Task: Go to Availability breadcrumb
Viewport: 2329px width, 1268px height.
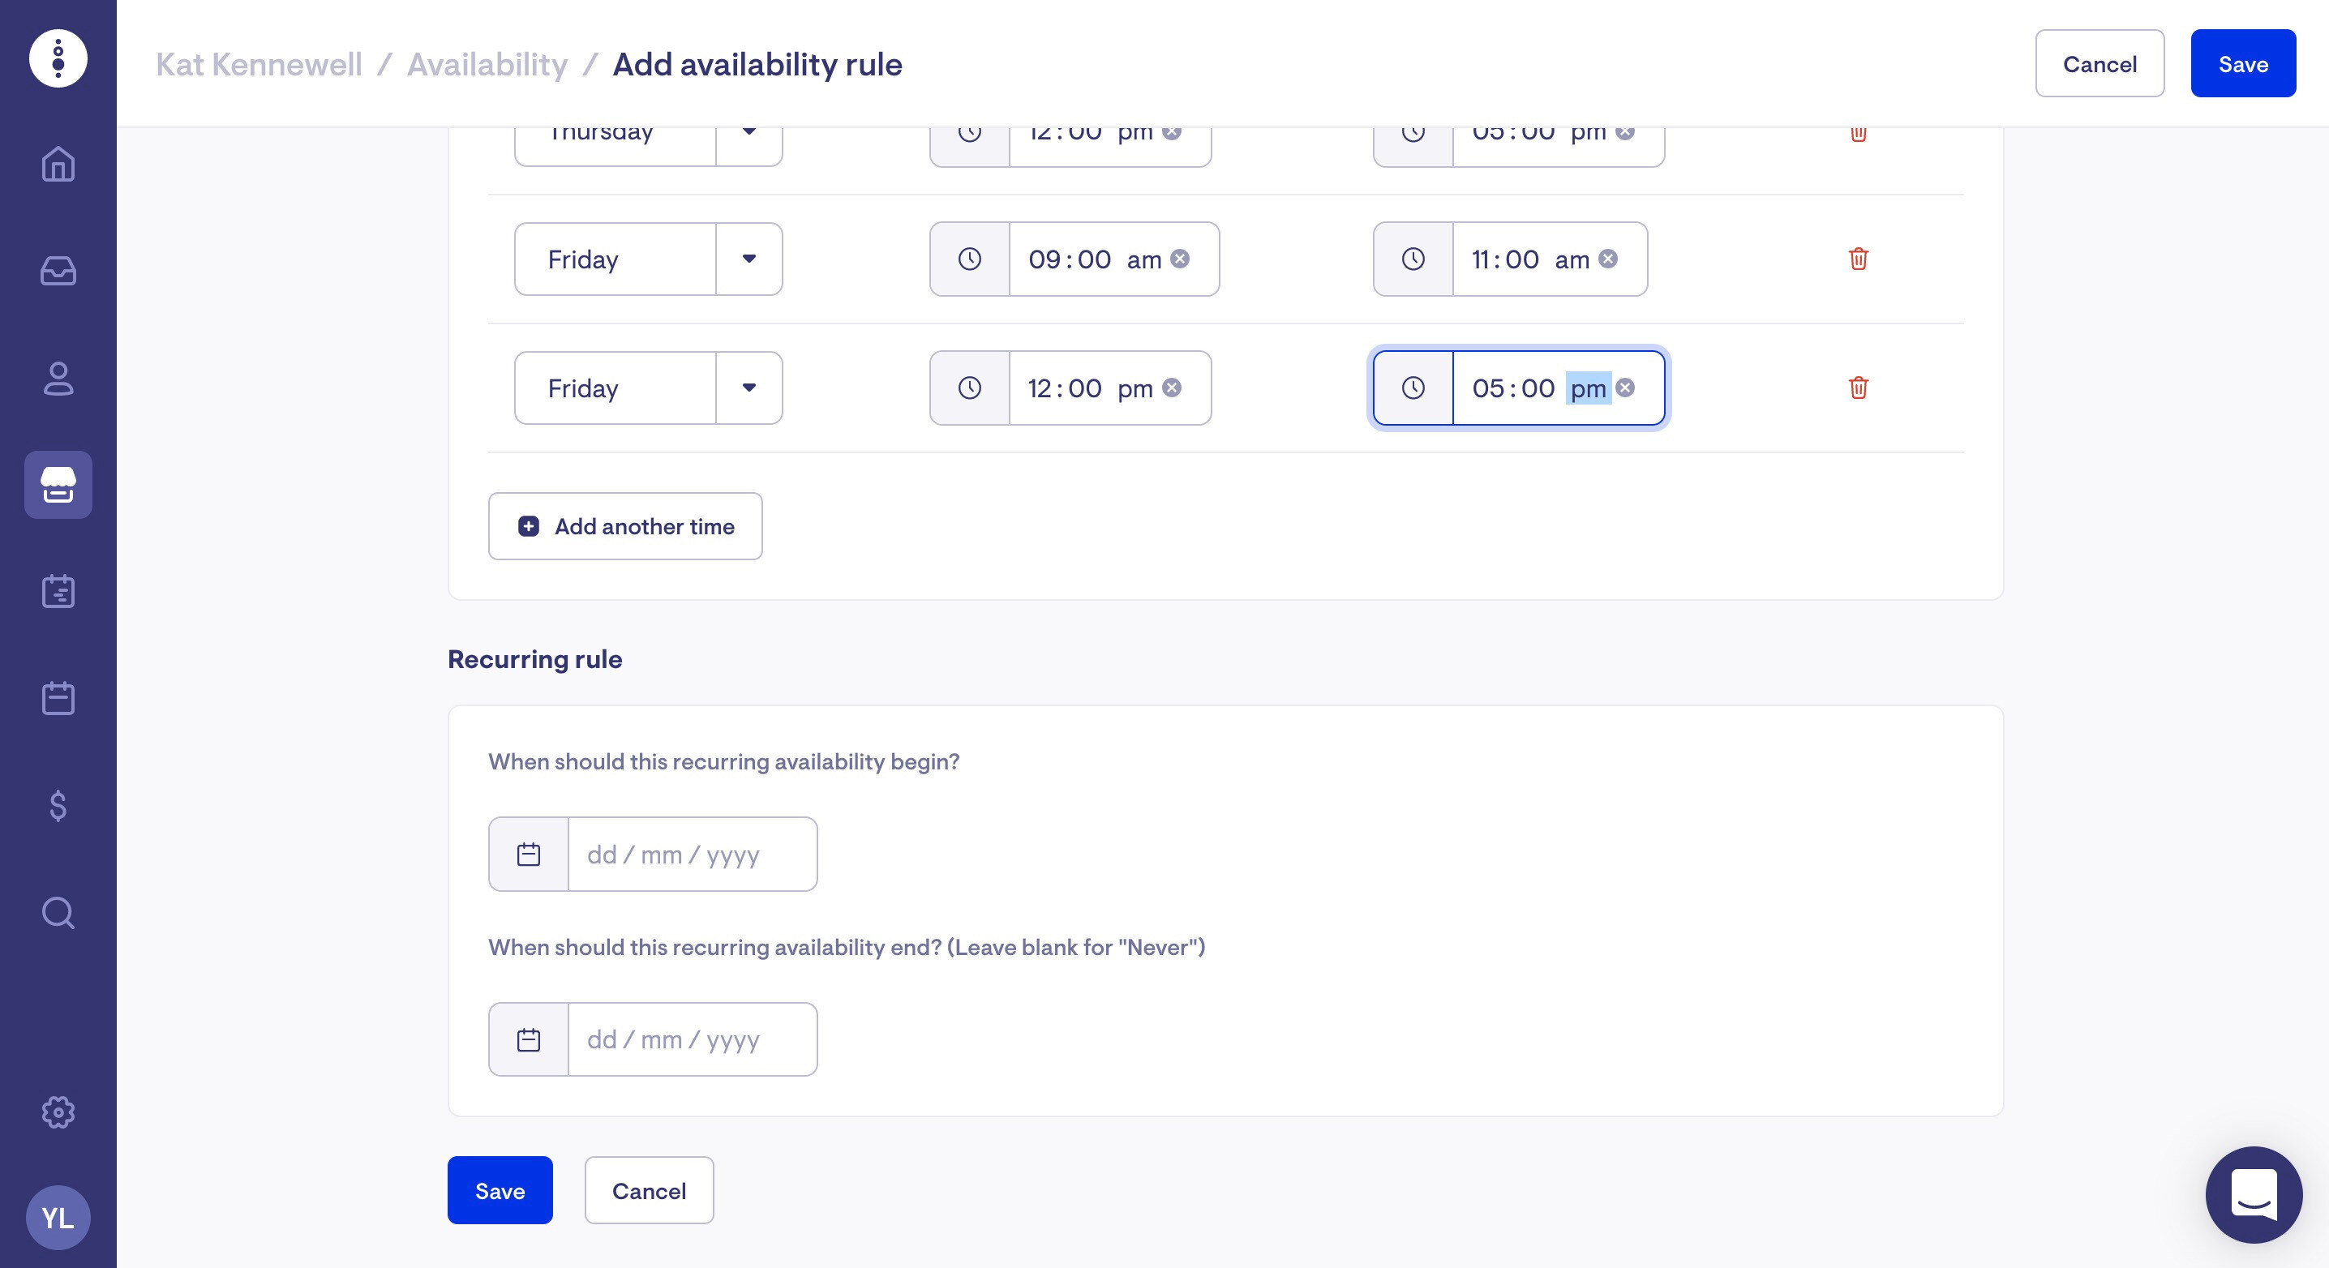Action: [487, 64]
